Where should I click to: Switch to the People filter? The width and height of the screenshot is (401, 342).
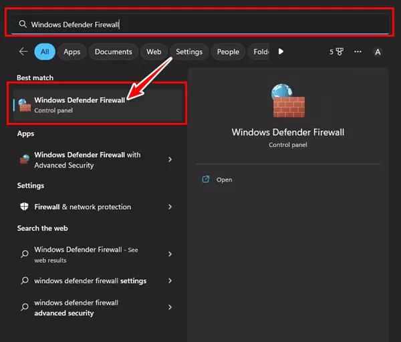pos(228,51)
